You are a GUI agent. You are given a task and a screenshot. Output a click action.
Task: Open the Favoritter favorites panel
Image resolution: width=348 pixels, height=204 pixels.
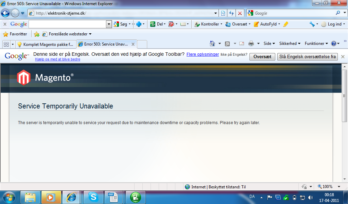click(x=15, y=34)
